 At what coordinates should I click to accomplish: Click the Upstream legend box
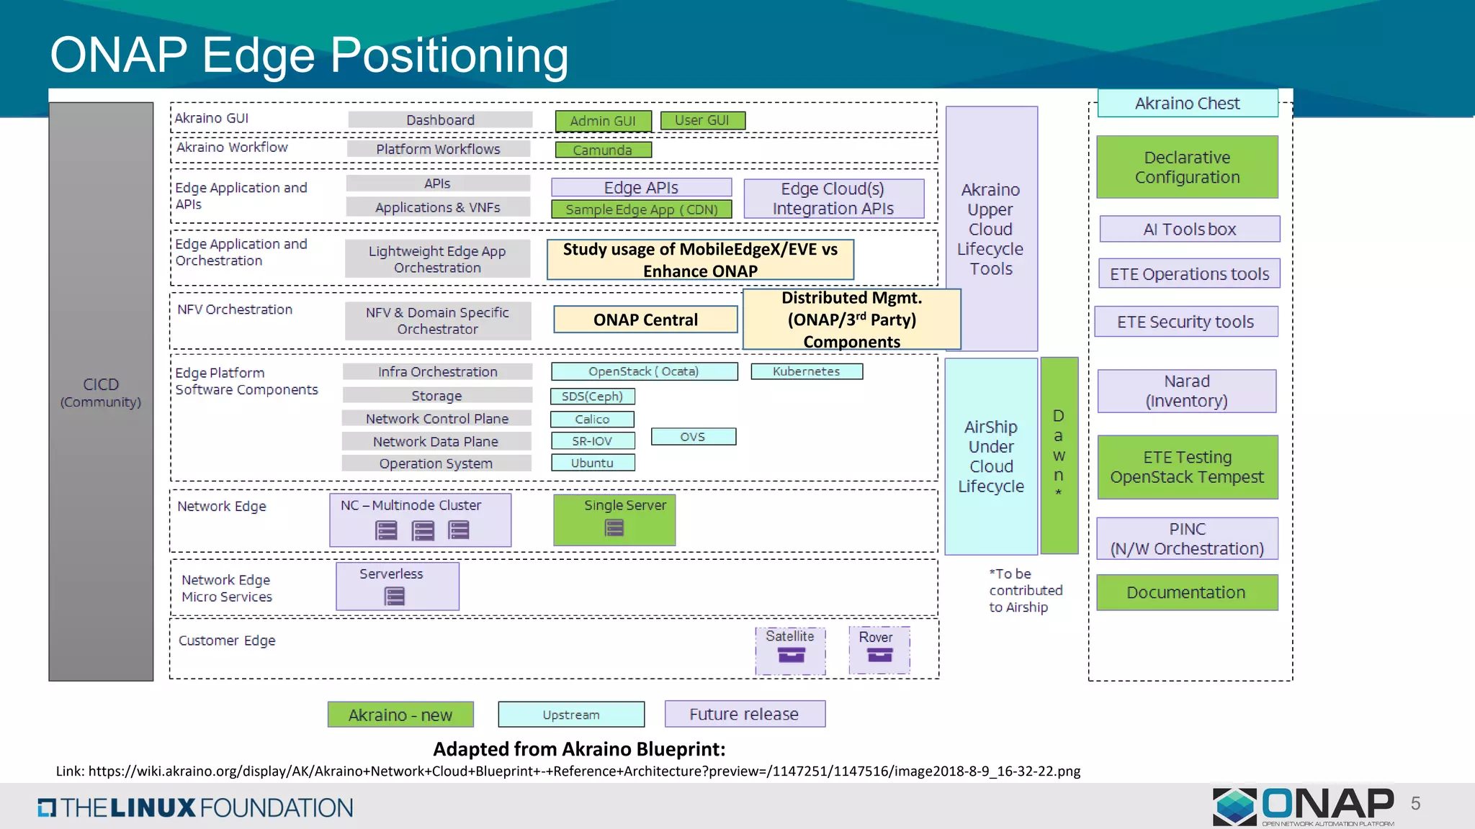pos(571,715)
